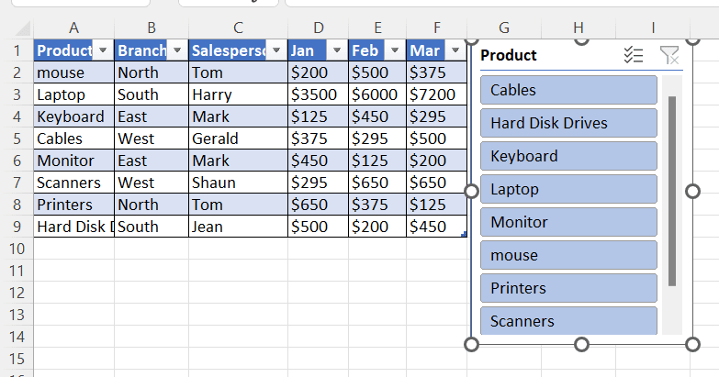719x377 pixels.
Task: Click cell containing $7200
Action: tap(436, 94)
